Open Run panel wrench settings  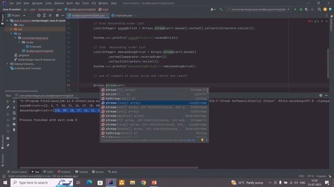tap(8, 108)
